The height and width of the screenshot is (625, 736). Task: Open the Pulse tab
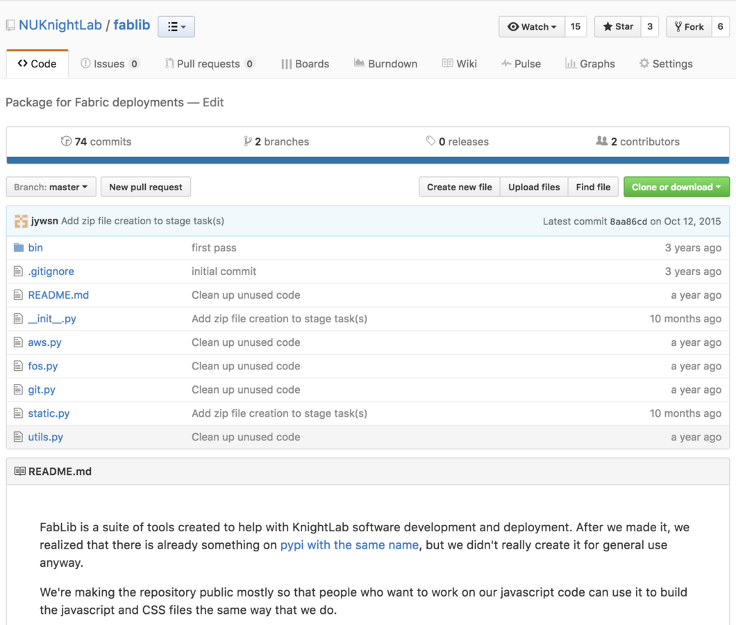(521, 64)
